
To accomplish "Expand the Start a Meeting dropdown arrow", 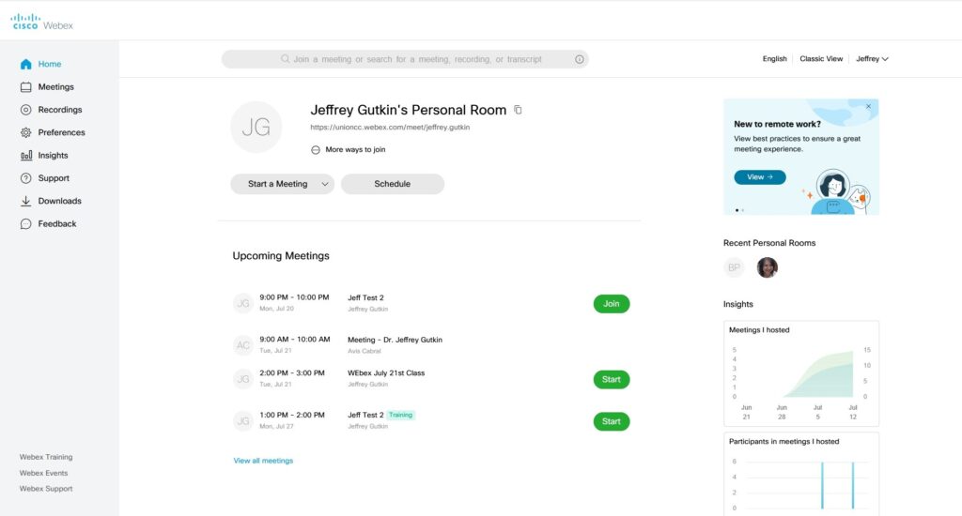I will tap(324, 184).
